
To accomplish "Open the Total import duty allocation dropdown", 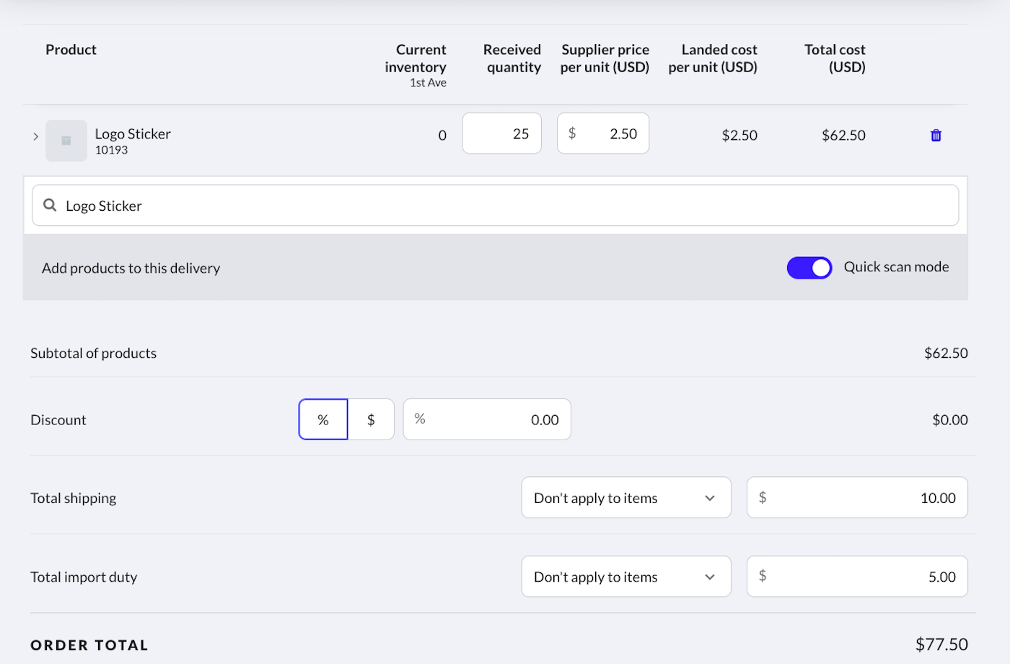I will coord(625,577).
